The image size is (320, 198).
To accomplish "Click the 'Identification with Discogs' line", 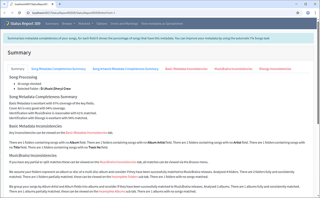I will [48, 118].
